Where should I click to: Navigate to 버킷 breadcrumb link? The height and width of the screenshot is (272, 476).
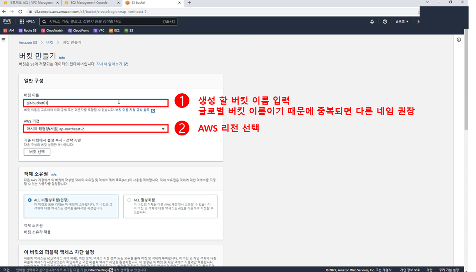[x=50, y=42]
